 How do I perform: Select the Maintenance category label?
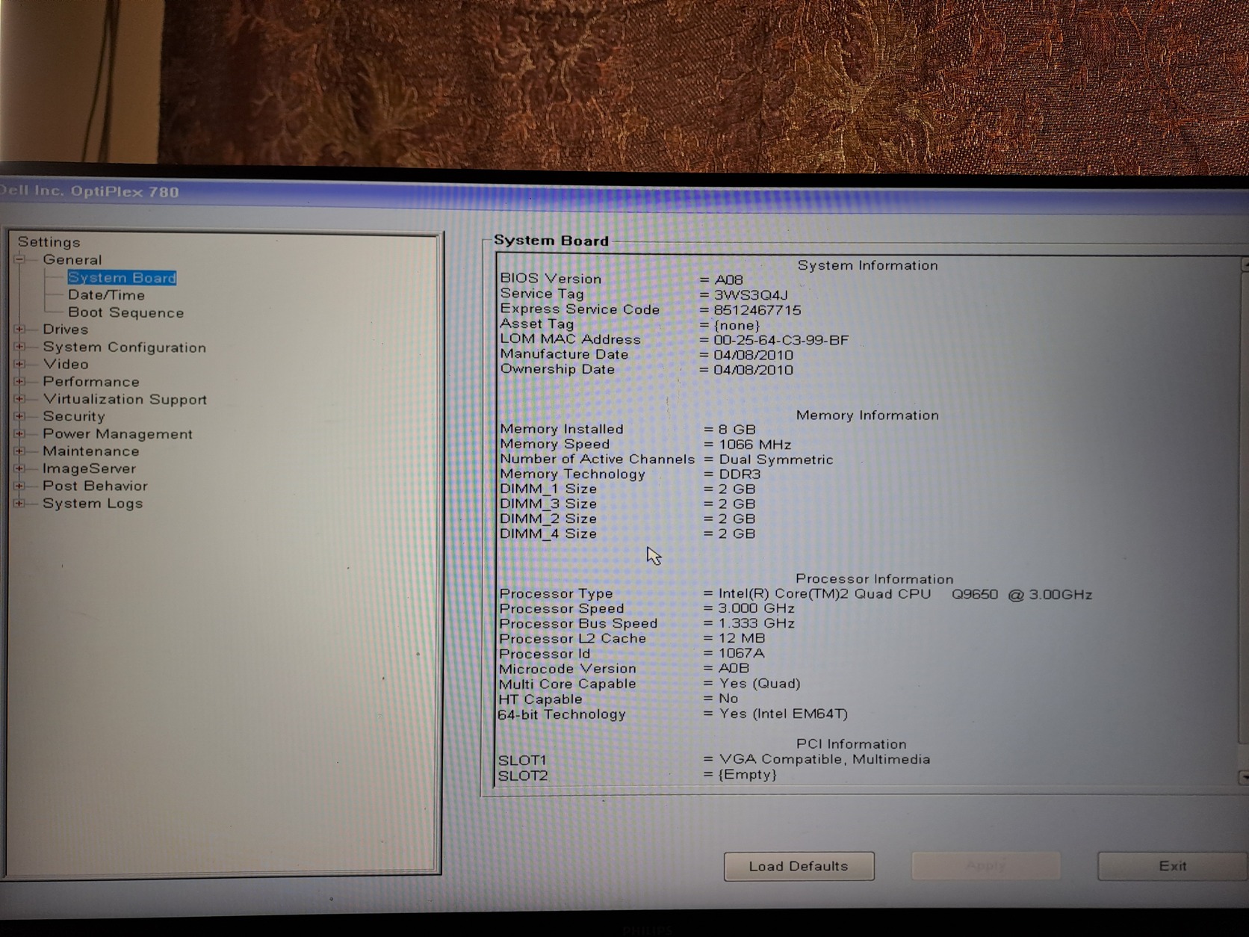tap(90, 451)
